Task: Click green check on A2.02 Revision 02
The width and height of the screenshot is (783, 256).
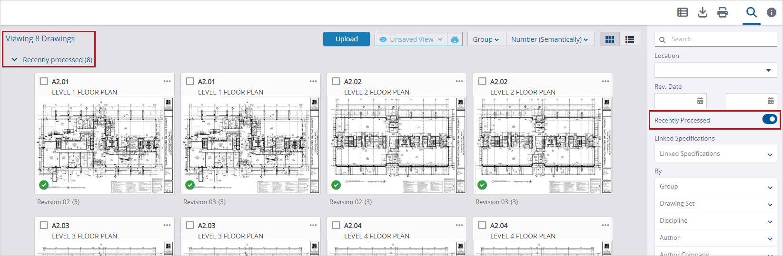Action: point(336,185)
